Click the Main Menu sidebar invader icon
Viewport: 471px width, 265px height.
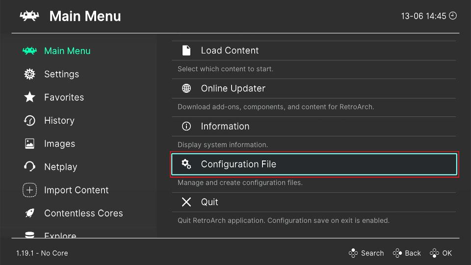click(29, 51)
